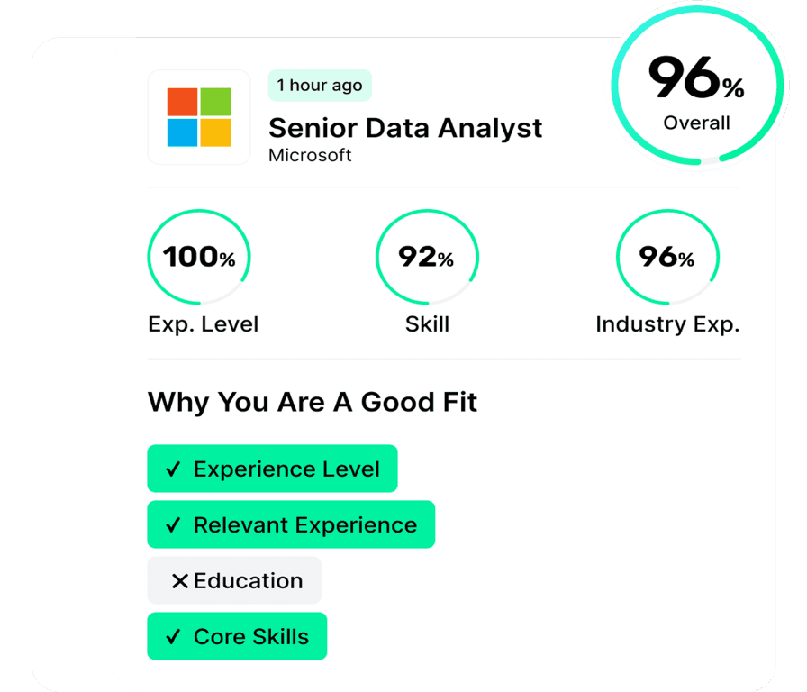Open the Senior Data Analyst job title
Image resolution: width=807 pixels, height=692 pixels.
[405, 128]
